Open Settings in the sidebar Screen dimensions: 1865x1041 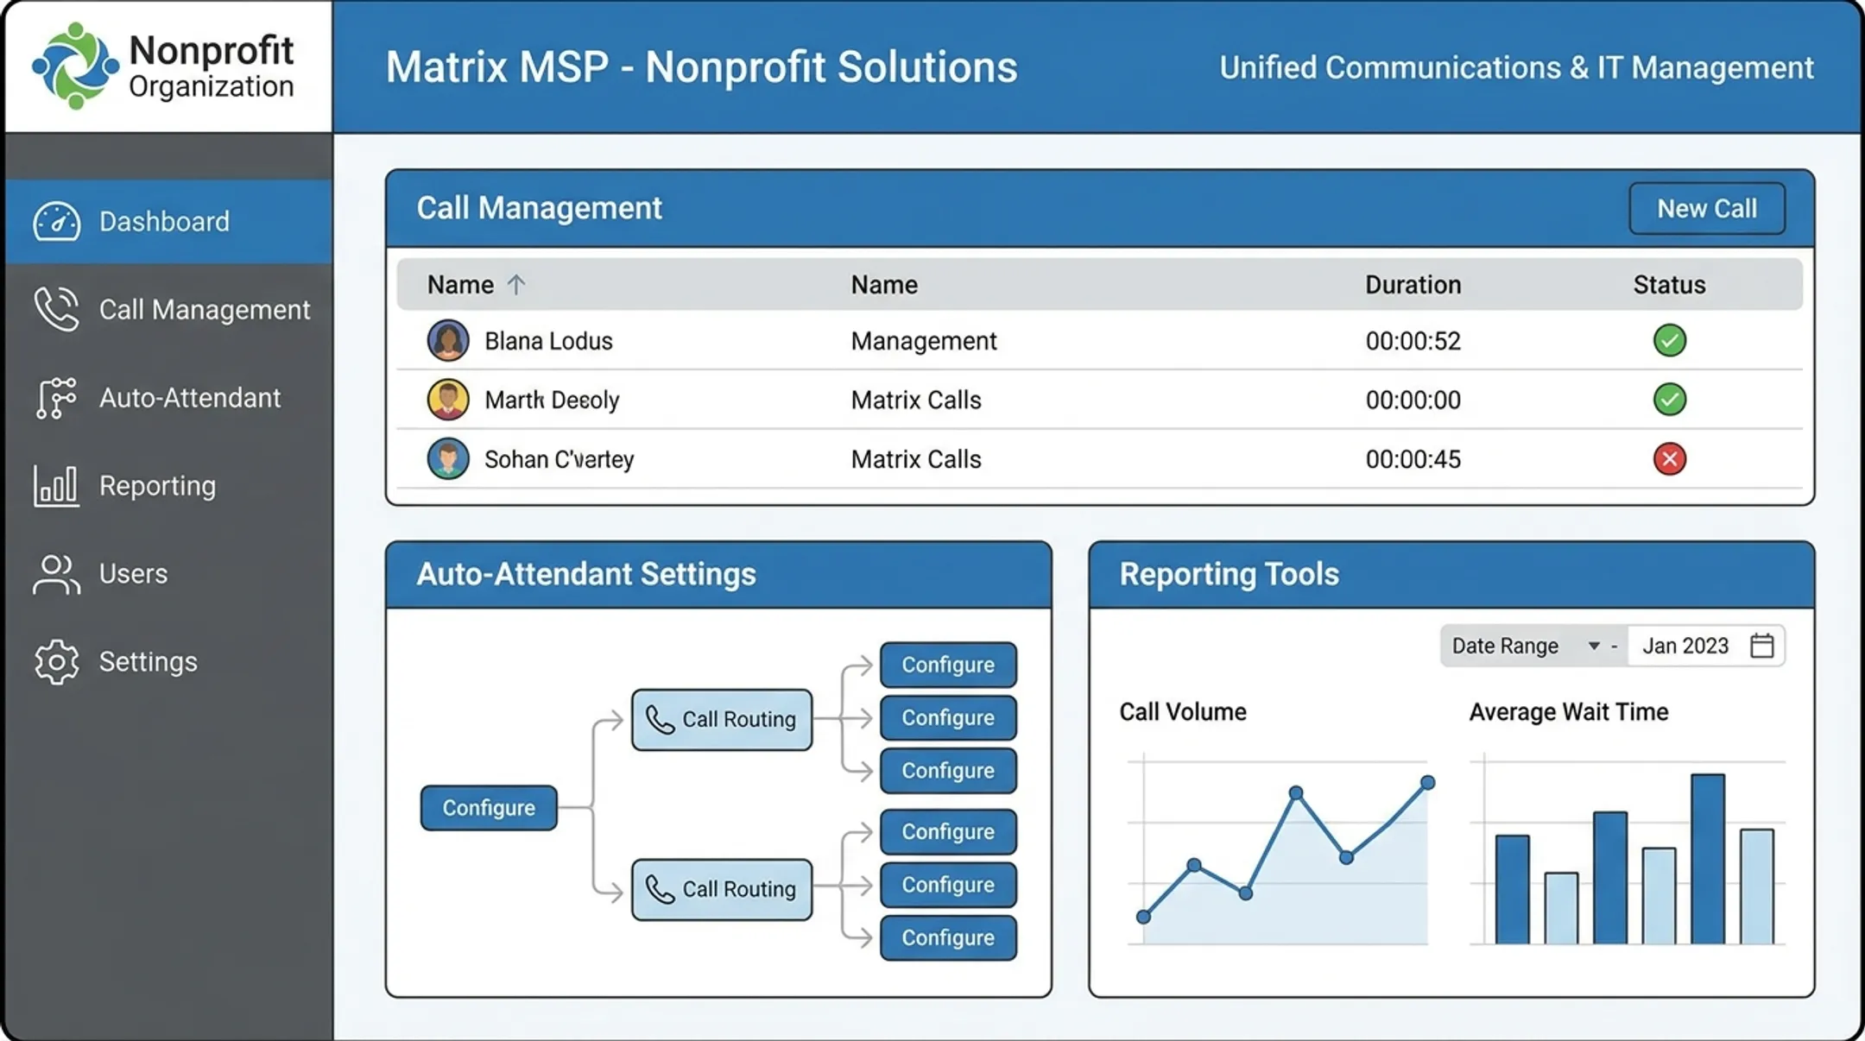pyautogui.click(x=168, y=662)
